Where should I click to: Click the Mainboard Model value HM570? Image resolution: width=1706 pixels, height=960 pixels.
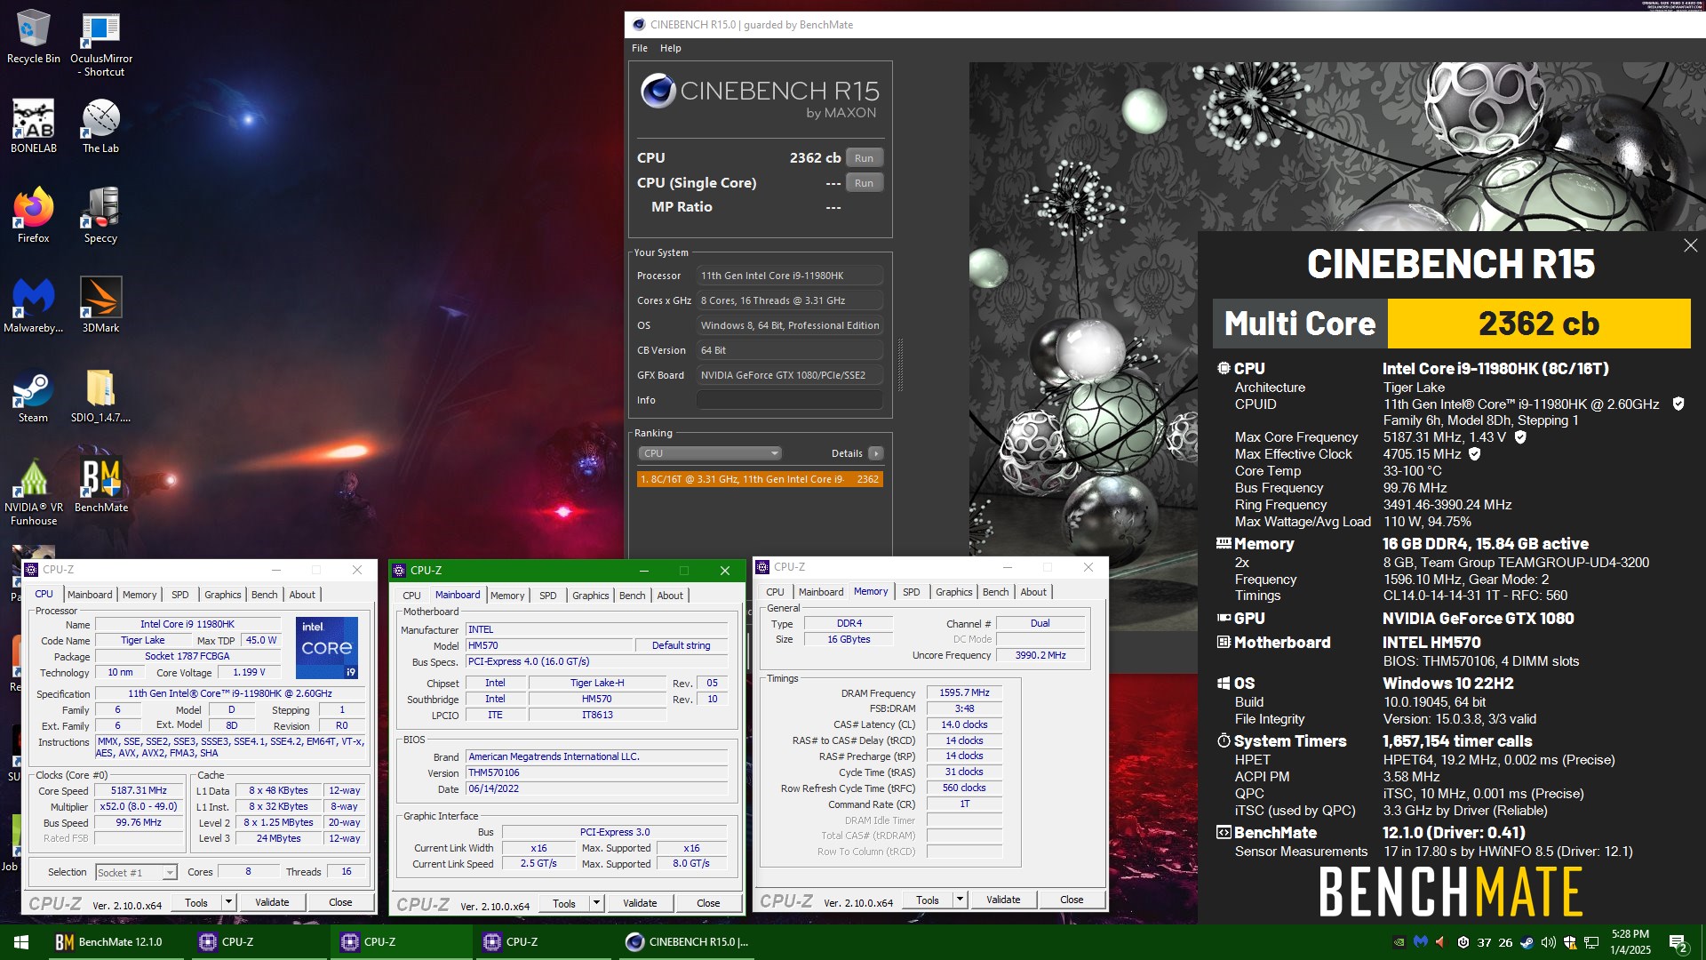tap(549, 645)
